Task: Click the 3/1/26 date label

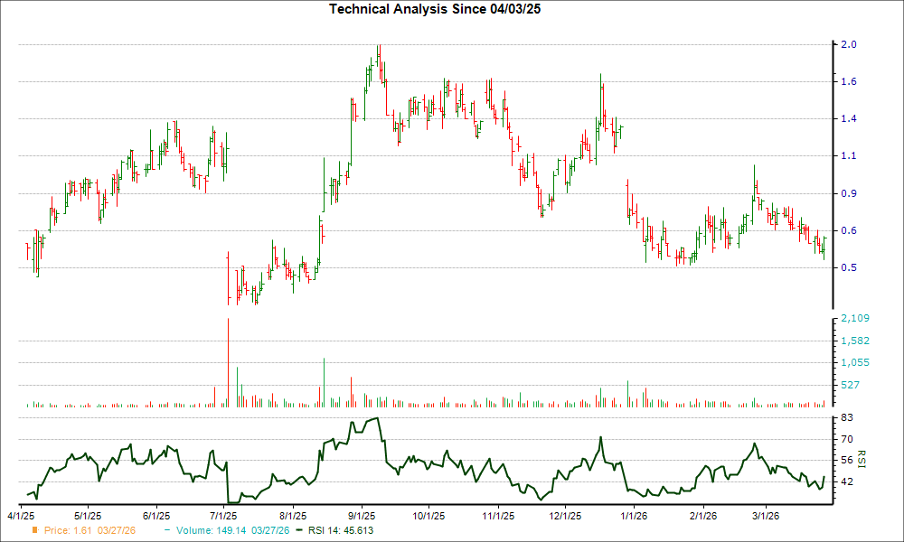Action: [x=765, y=516]
